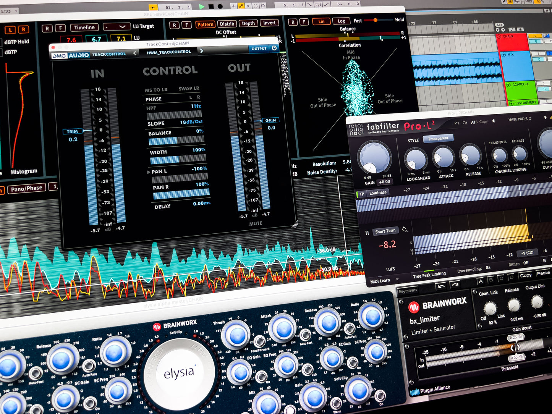Image resolution: width=552 pixels, height=414 pixels.
Task: Open Pro-L 2's Dither Off menu
Action: click(526, 263)
